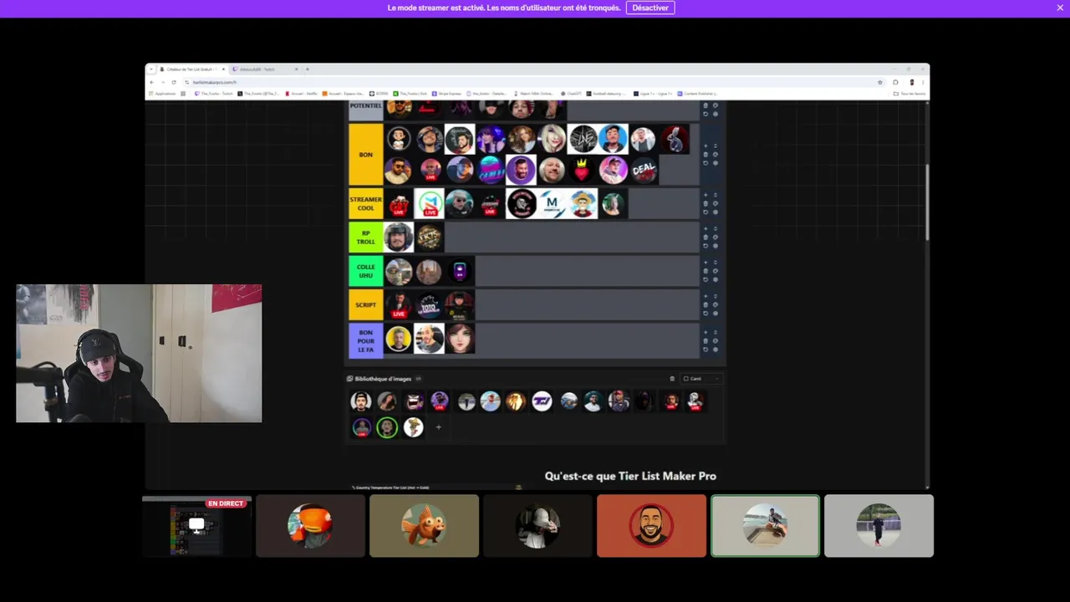Click straw hat avatar in STREAMER COOL tier
Screen dimensions: 1070x602
coord(582,204)
